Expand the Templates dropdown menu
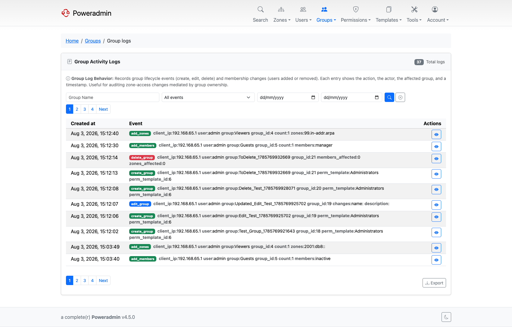This screenshot has height=327, width=512. pyautogui.click(x=389, y=20)
